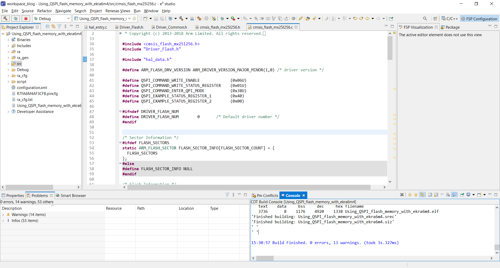The width and height of the screenshot is (500, 268).
Task: Toggle line 57 #else folding marker
Action: [x=120, y=163]
